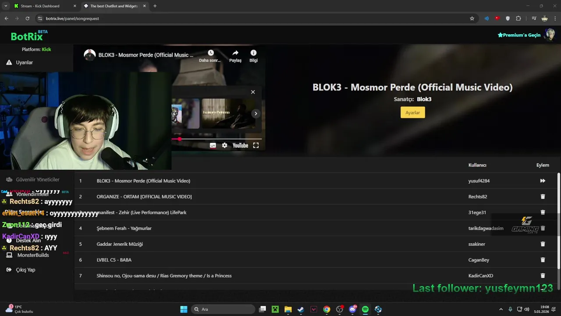561x316 pixels.
Task: Open YouTube player settings gear
Action: pos(224,145)
